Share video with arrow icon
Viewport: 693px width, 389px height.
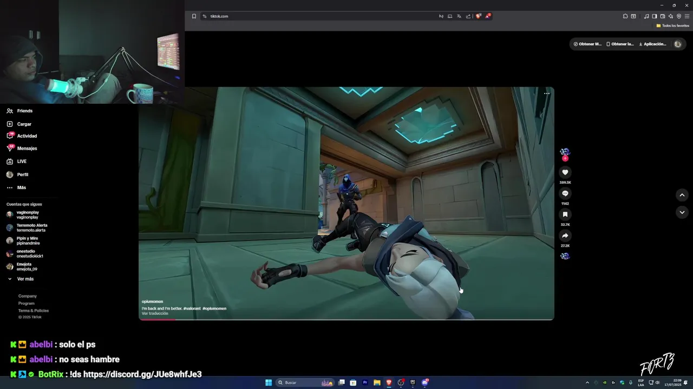tap(565, 236)
